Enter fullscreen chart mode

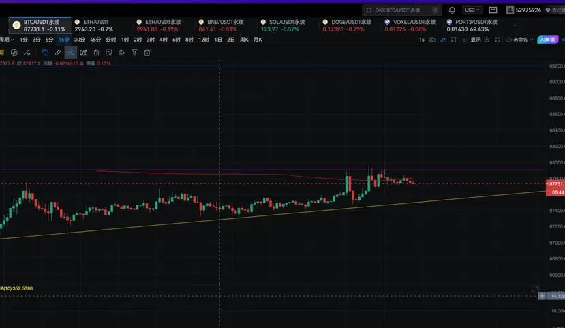pos(498,40)
